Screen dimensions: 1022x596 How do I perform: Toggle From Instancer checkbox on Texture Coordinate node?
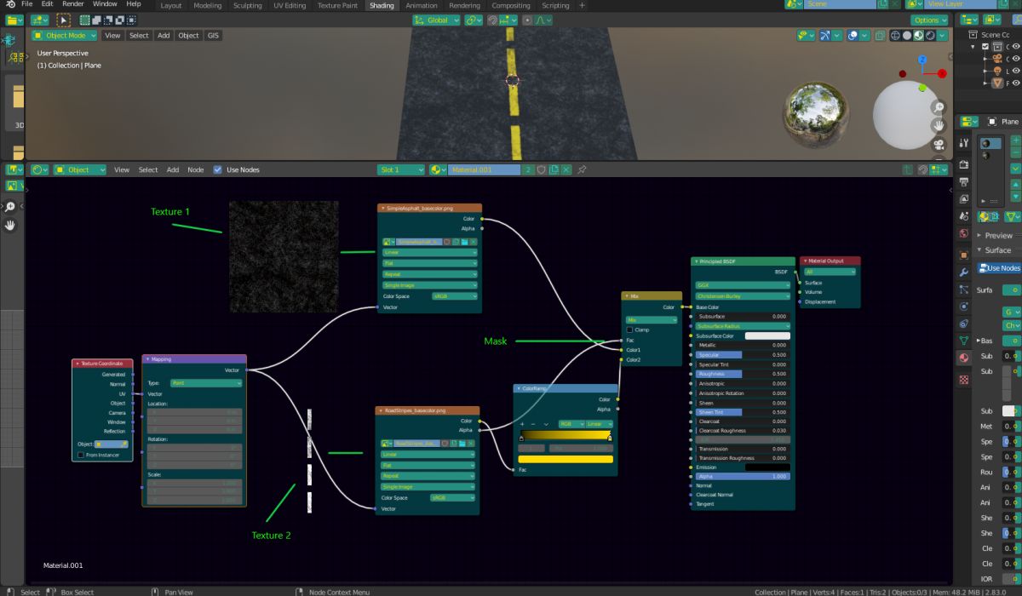81,455
